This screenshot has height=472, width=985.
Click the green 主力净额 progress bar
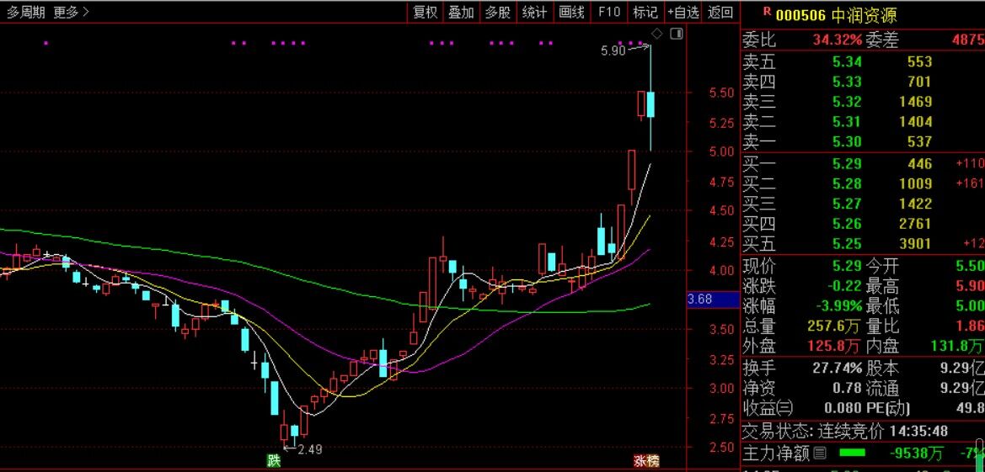pos(852,453)
